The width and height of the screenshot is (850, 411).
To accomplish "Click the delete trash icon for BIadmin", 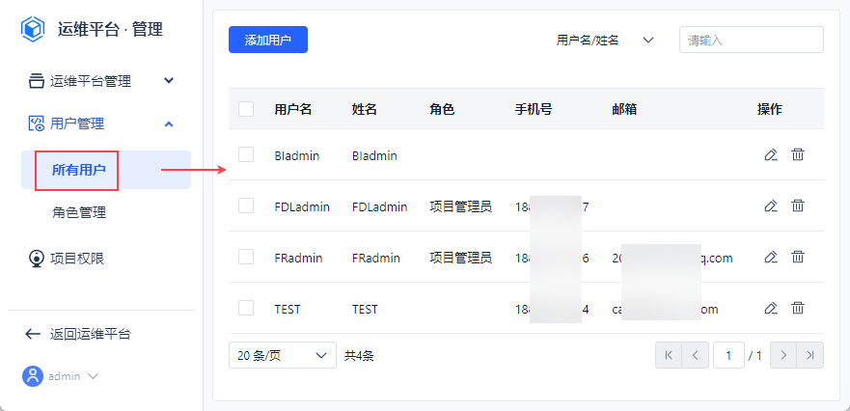I will (x=798, y=154).
